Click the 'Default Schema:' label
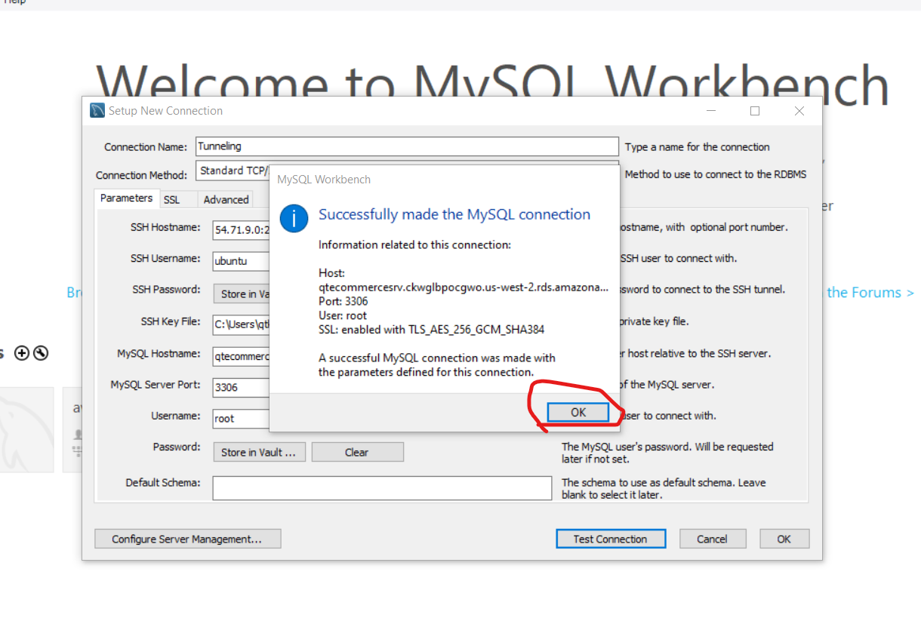This screenshot has width=921, height=624. [x=163, y=483]
